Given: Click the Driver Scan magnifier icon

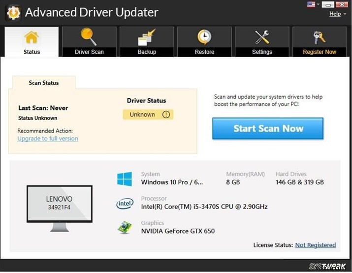Looking at the screenshot, I should (89, 36).
